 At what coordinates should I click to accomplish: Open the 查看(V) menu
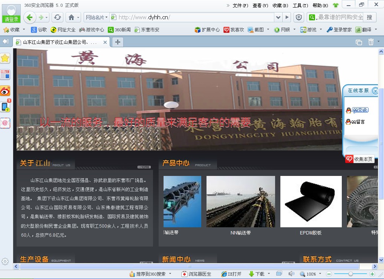click(x=260, y=5)
